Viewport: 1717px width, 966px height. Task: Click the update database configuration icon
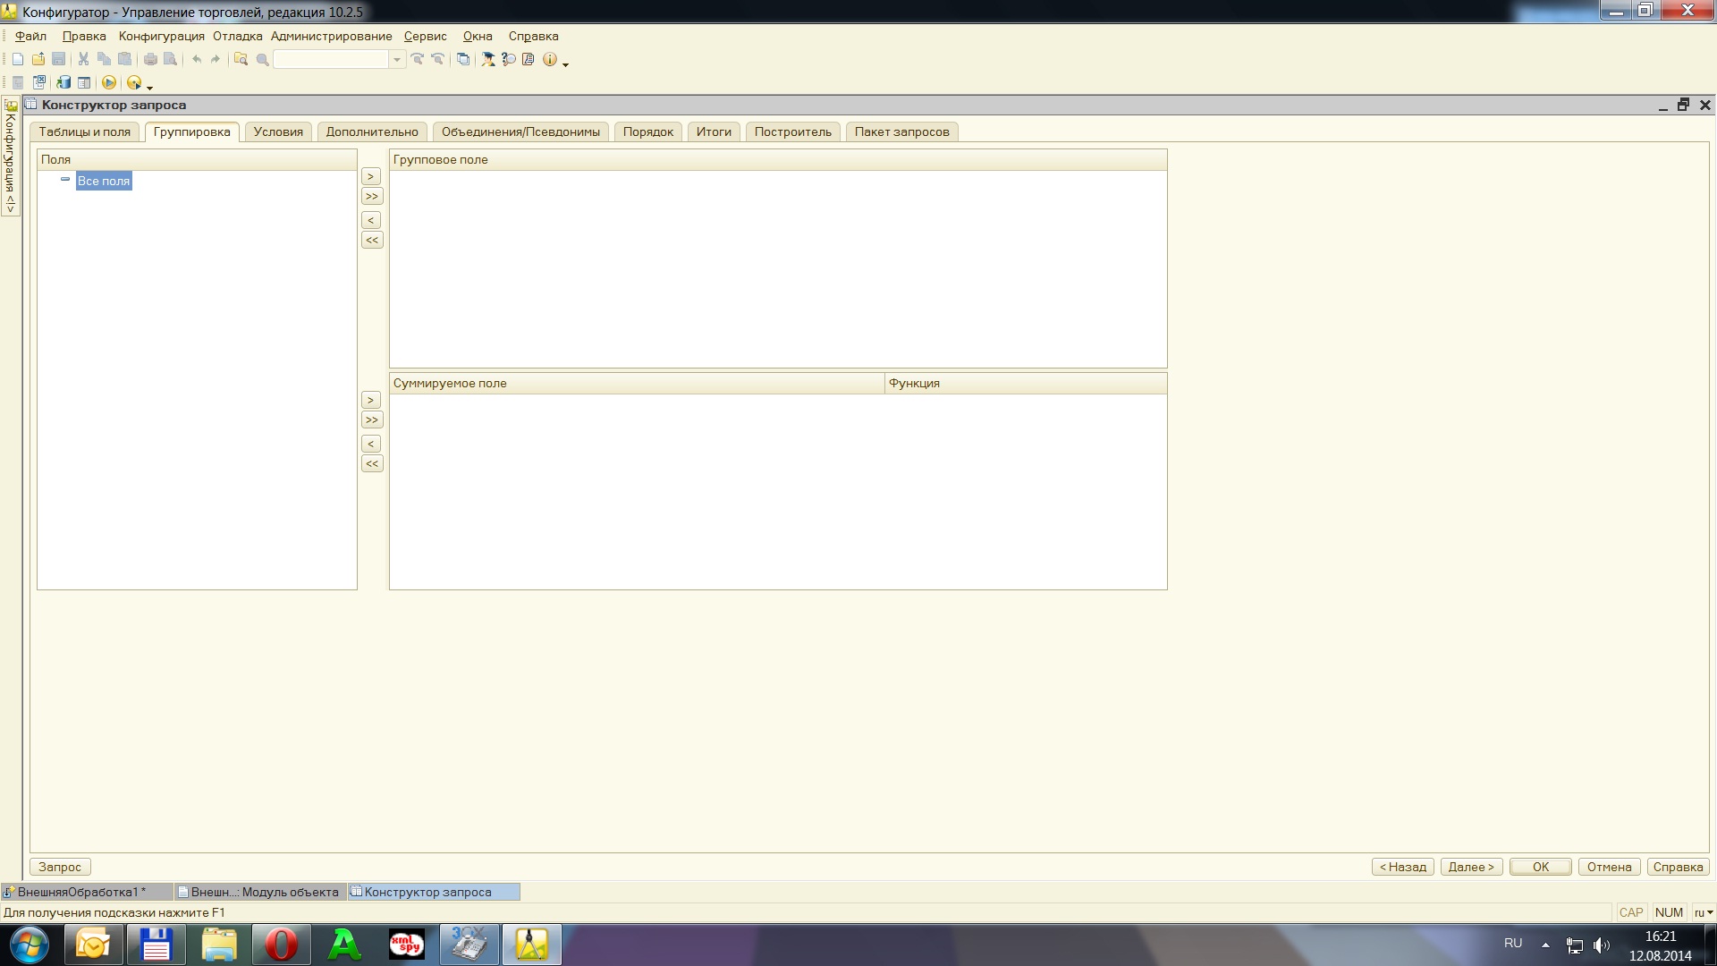(x=63, y=82)
